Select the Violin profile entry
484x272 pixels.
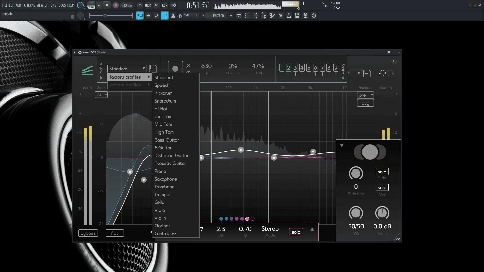point(176,218)
